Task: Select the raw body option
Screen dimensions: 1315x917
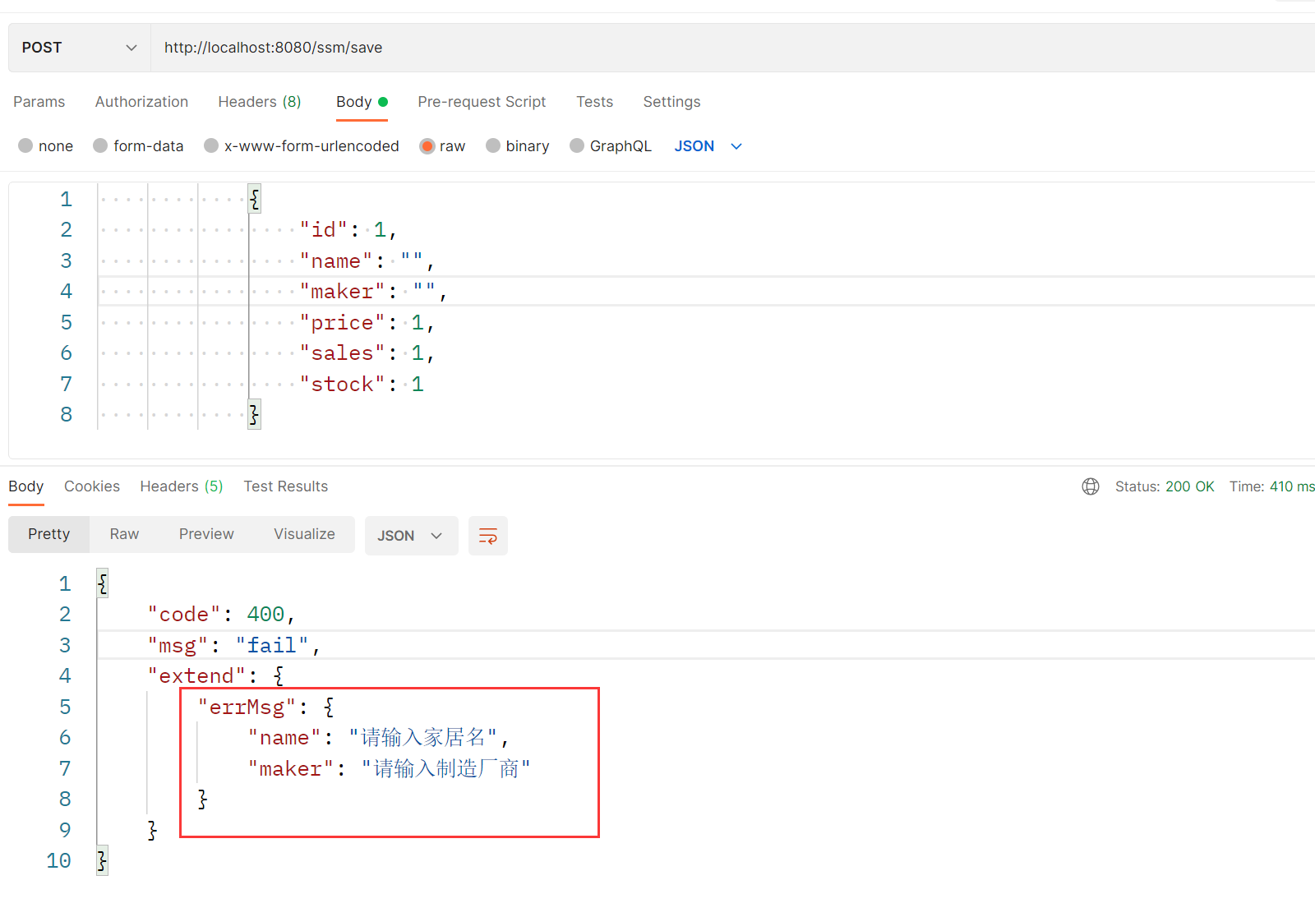Action: [x=442, y=146]
